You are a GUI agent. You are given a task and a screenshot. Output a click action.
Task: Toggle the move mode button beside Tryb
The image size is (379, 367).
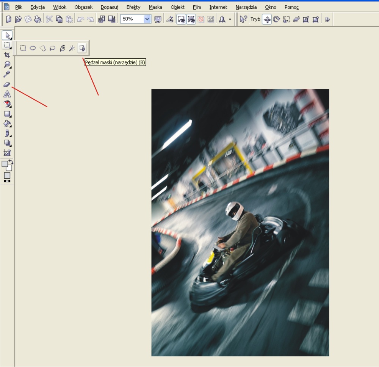point(267,19)
